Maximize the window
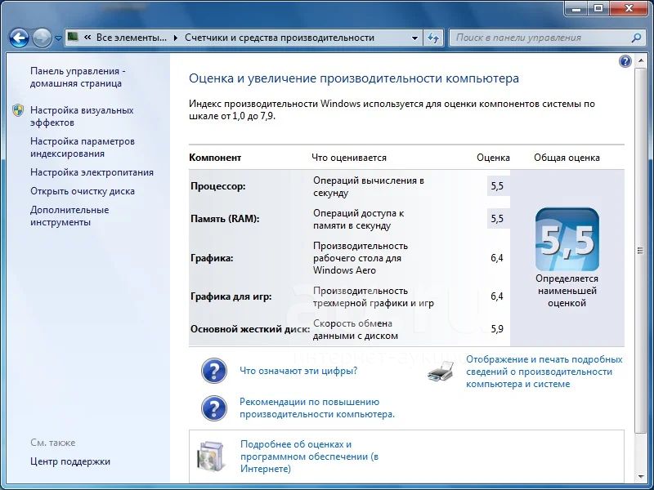Image resolution: width=654 pixels, height=490 pixels. (x=598, y=8)
